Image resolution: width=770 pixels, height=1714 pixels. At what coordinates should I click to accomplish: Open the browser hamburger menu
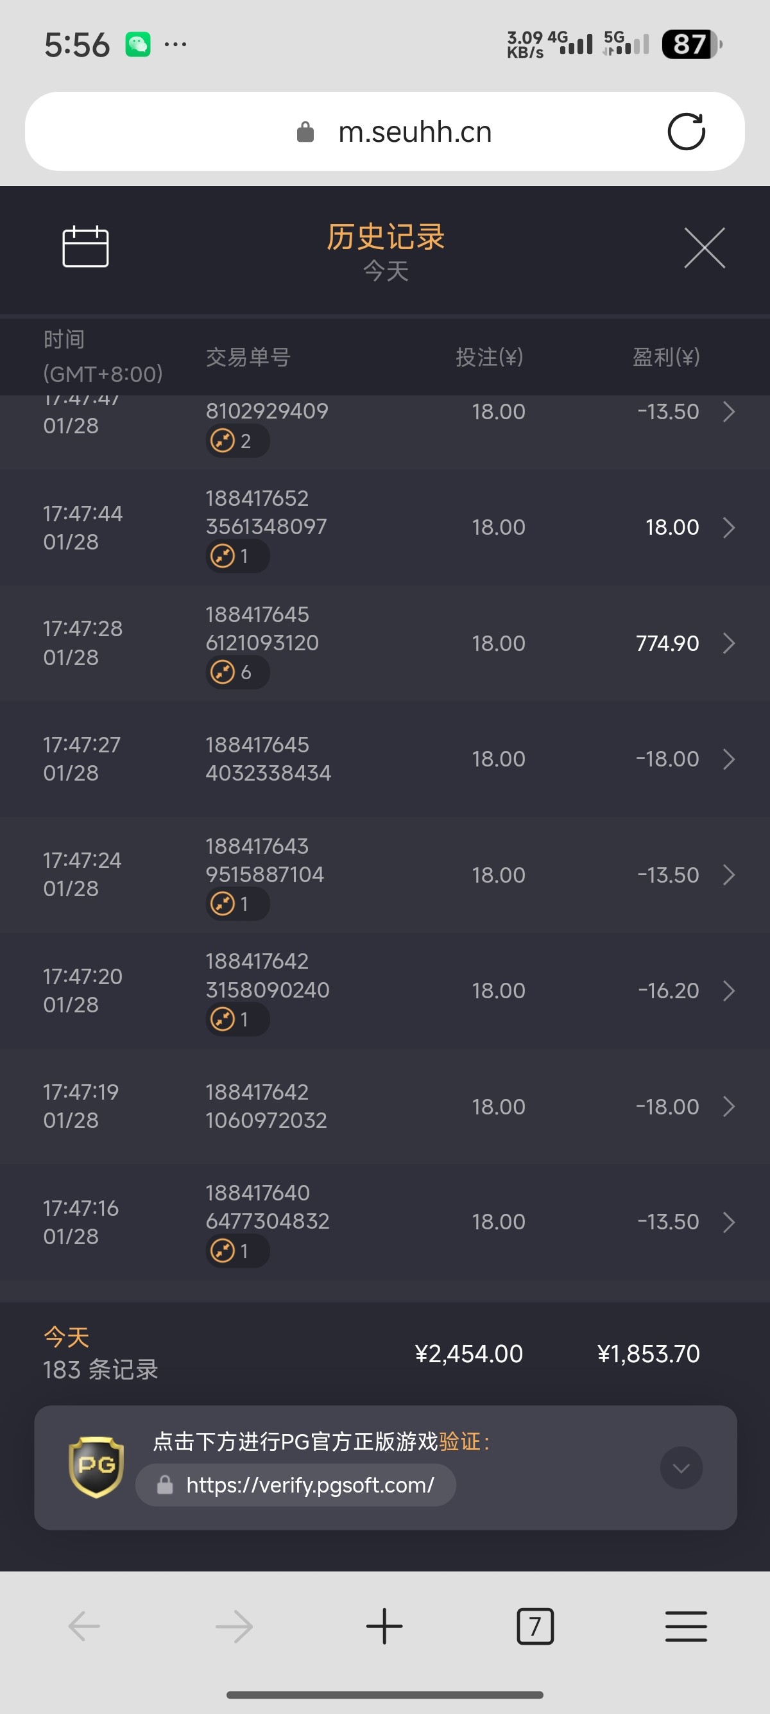[x=685, y=1627]
